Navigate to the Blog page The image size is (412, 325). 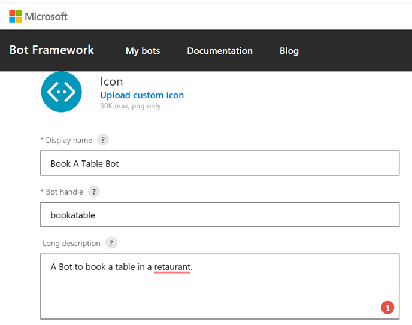[x=289, y=51]
